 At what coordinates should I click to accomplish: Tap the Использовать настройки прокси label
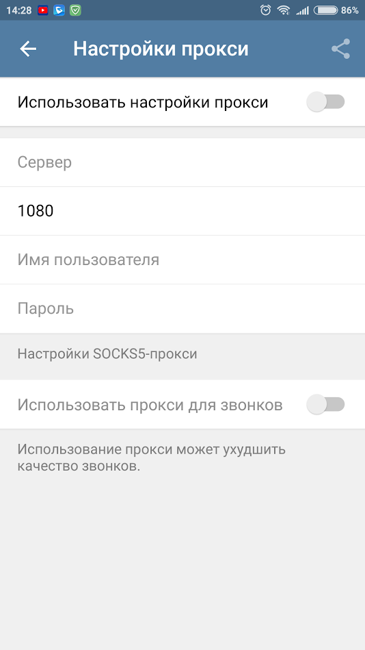tap(143, 102)
